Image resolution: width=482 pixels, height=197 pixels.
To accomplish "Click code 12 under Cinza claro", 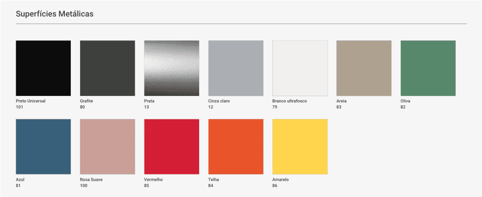I will coord(211,107).
